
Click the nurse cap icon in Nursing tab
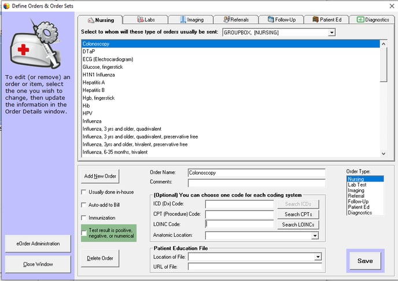pos(90,20)
